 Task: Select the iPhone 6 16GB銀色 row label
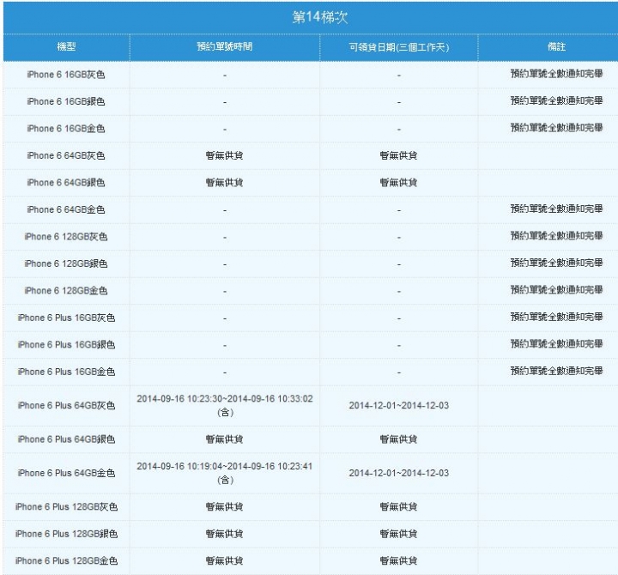(66, 101)
